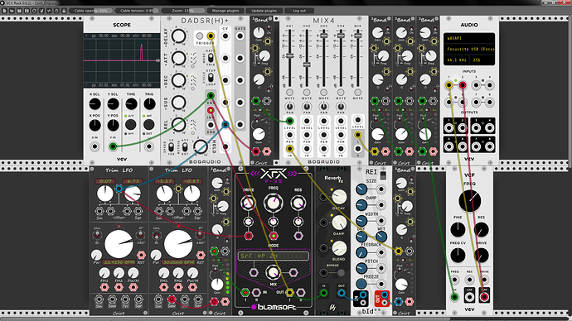Click the 22.4250 BPM display on Trim LFO
The height and width of the screenshot is (321, 572).
pos(119,262)
